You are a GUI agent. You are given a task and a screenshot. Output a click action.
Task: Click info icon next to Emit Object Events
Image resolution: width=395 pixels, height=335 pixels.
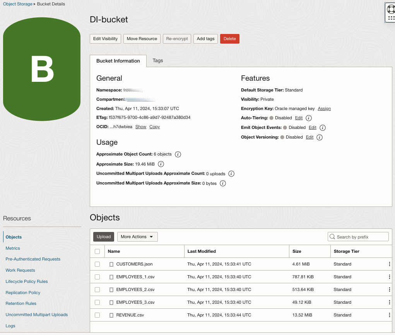(322, 128)
